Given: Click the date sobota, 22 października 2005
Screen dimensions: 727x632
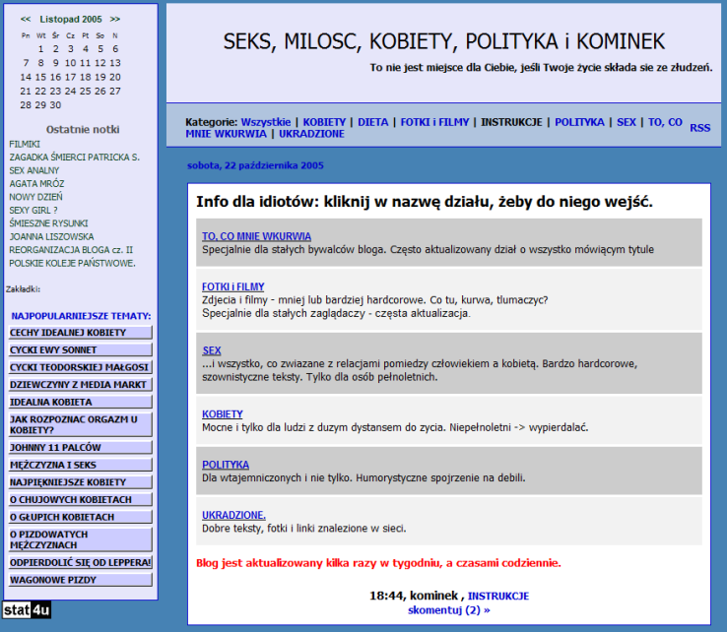Looking at the screenshot, I should tap(255, 165).
